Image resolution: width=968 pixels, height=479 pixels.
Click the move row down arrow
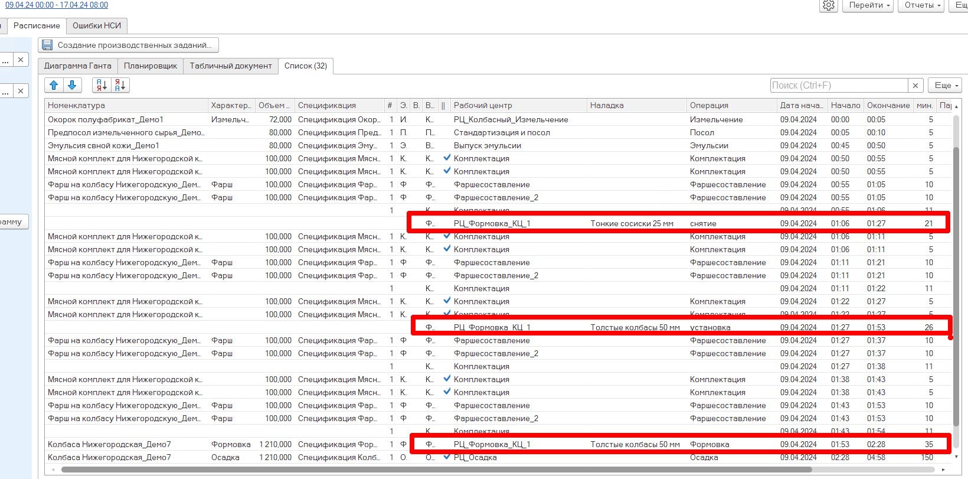72,85
